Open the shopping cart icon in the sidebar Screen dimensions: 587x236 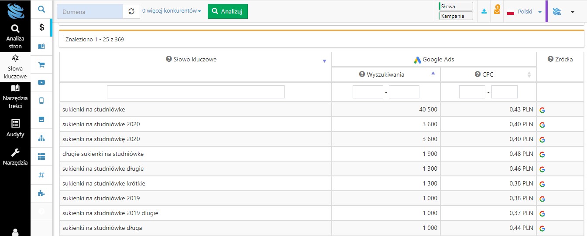point(41,65)
